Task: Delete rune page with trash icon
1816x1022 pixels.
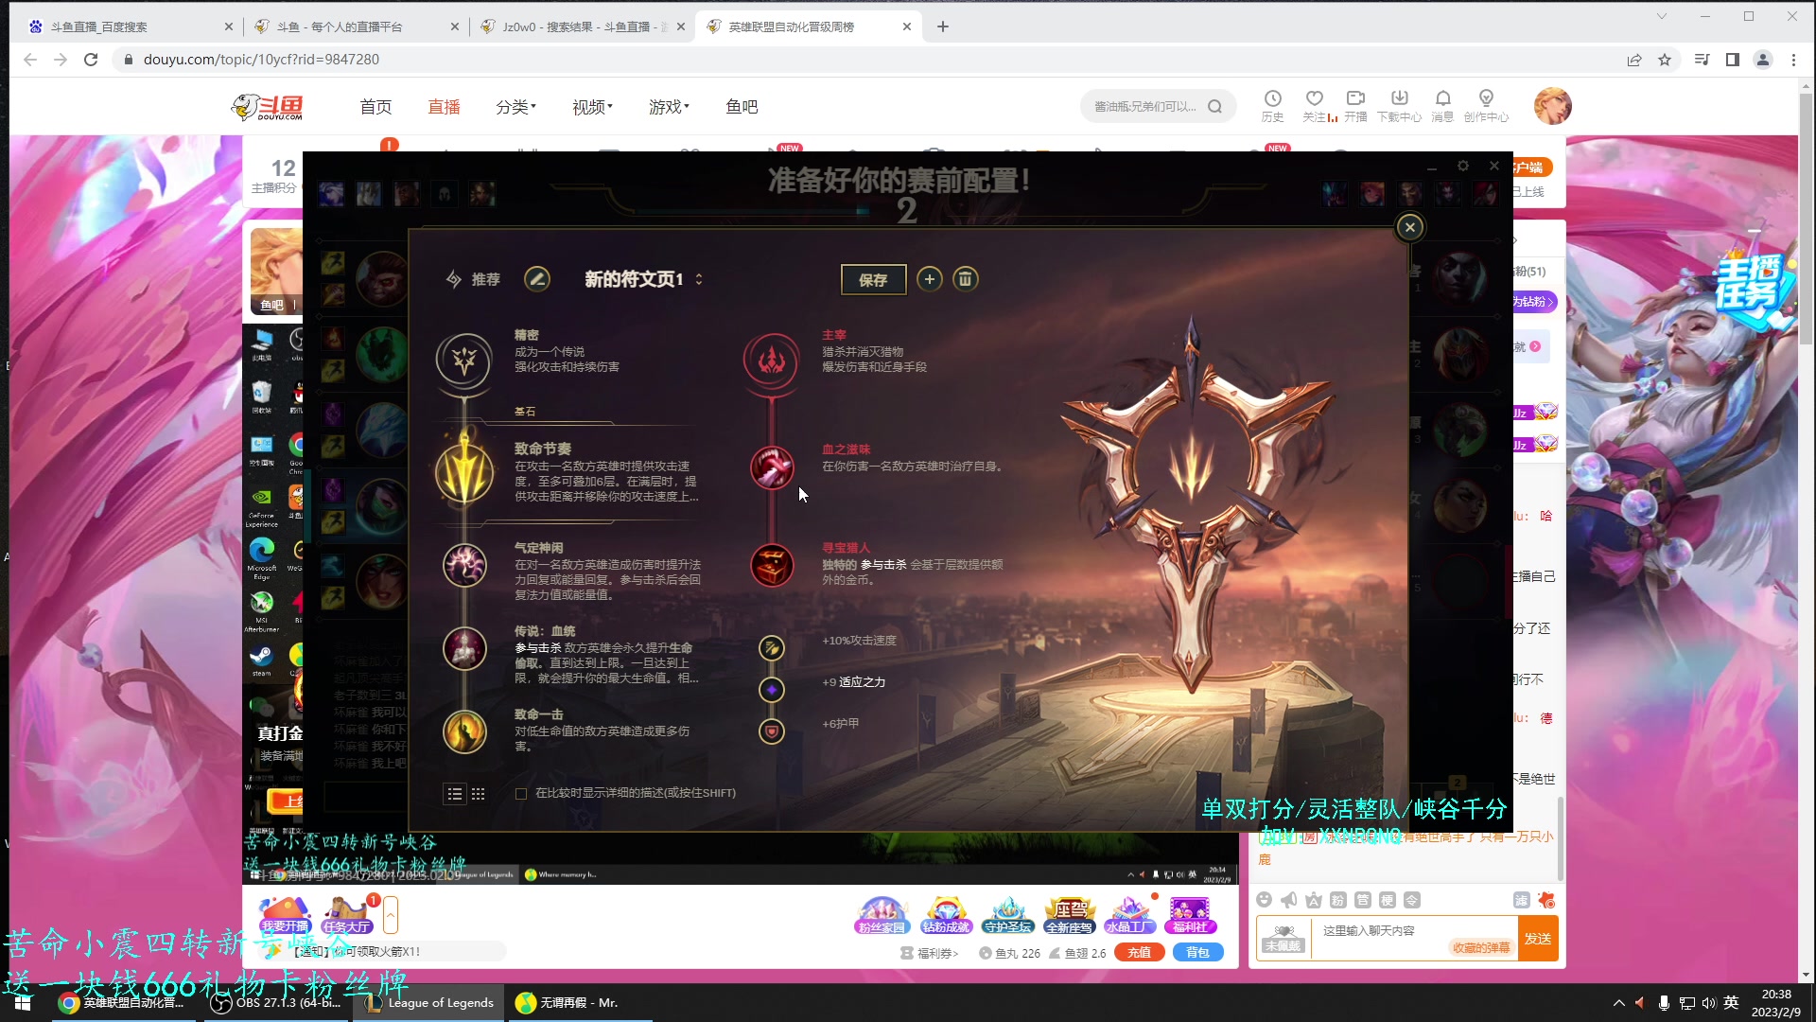Action: point(965,279)
